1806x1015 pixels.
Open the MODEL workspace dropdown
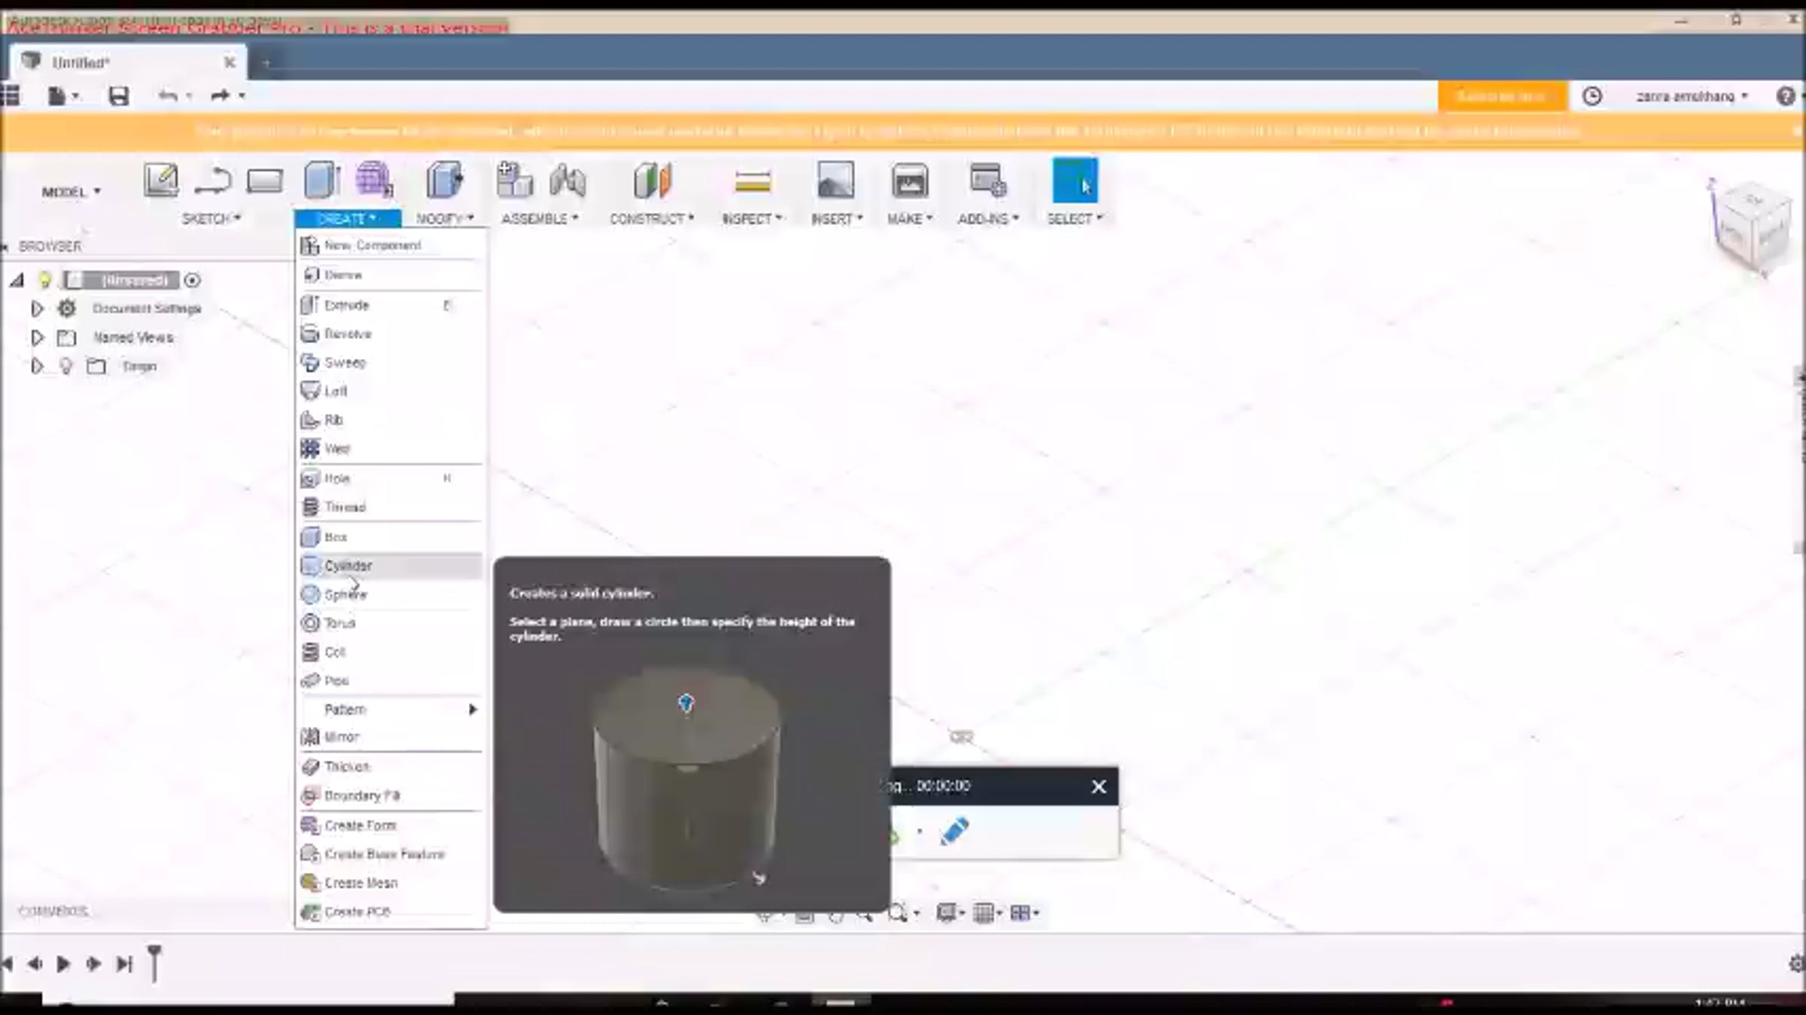[71, 192]
